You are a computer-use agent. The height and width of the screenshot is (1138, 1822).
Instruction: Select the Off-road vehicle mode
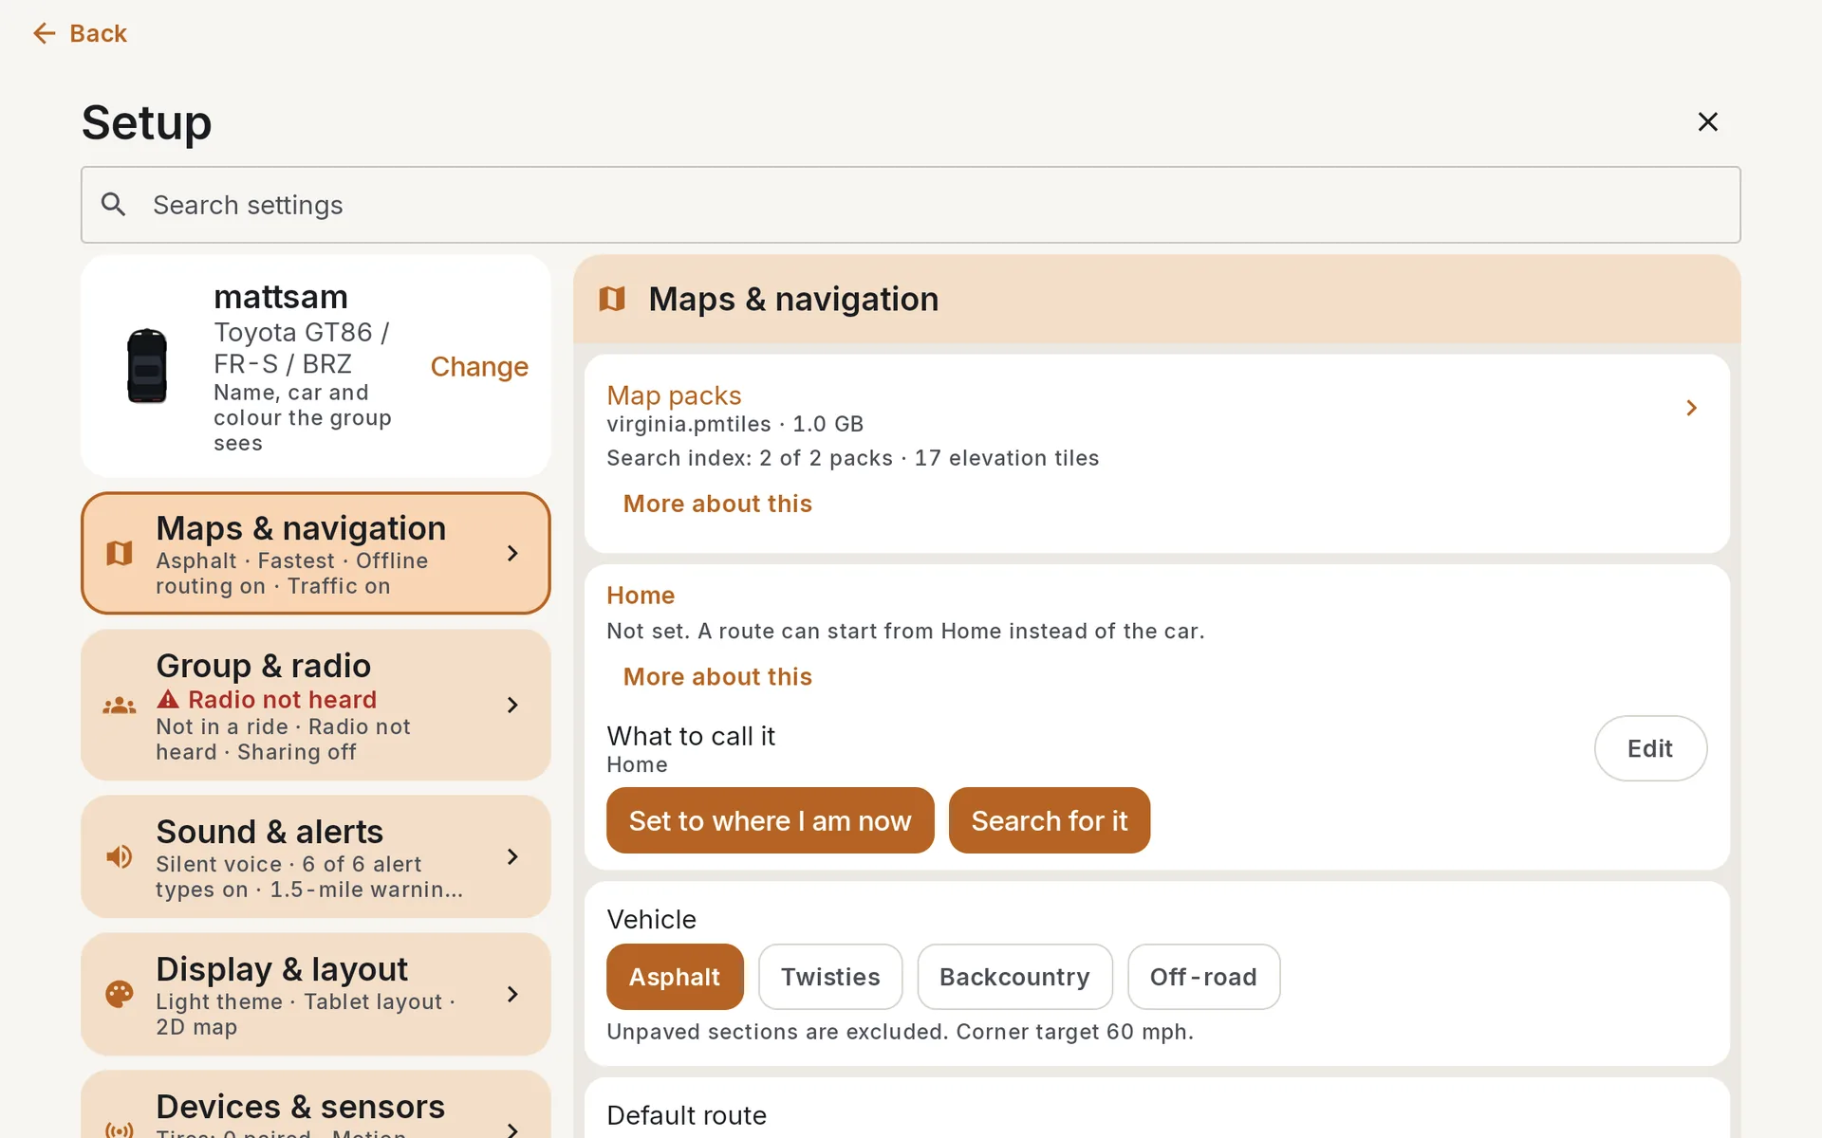click(1203, 977)
